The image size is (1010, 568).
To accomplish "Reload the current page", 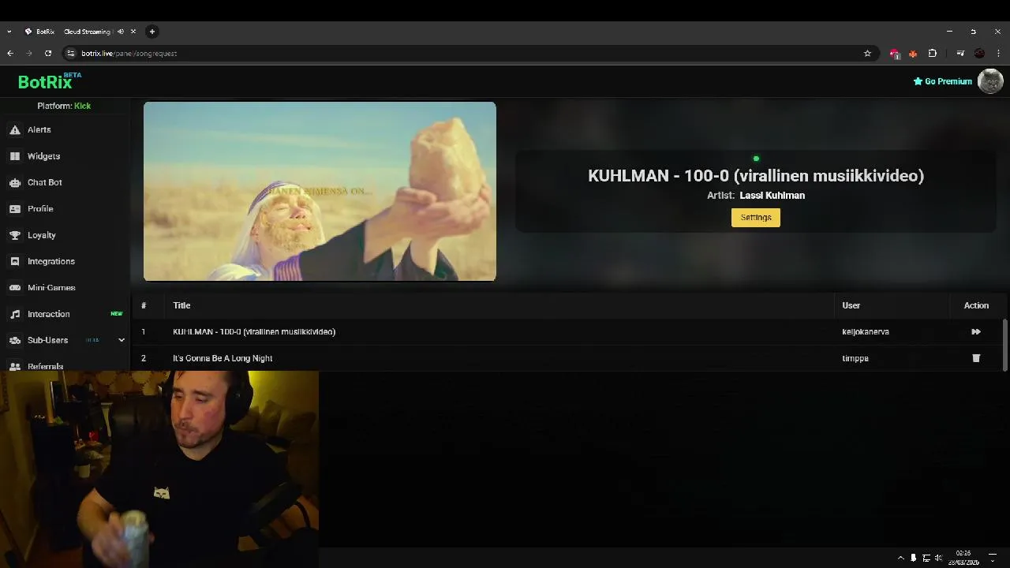I will 48,54.
